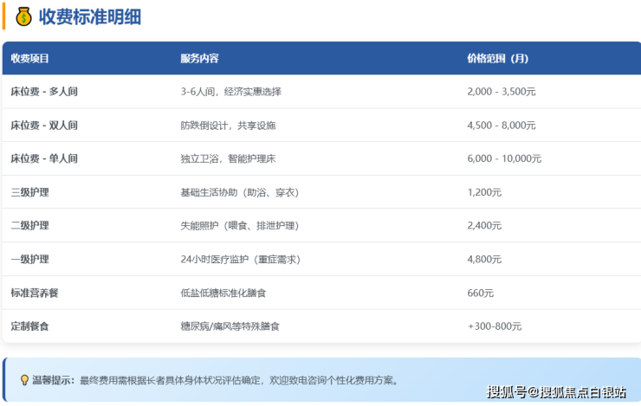This screenshot has height=406, width=641.
Task: Select the 收费标准明细 heading text
Action: pos(90,16)
